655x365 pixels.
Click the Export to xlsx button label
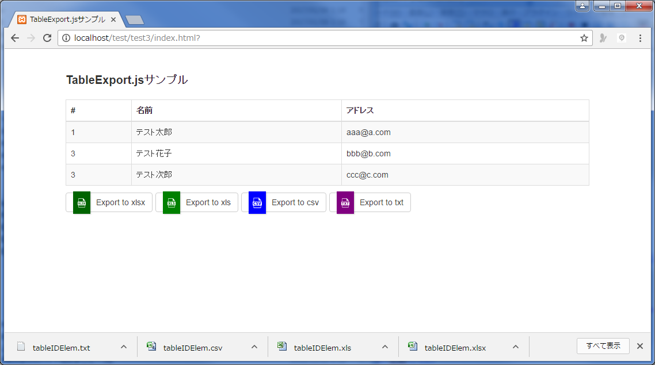[121, 203]
